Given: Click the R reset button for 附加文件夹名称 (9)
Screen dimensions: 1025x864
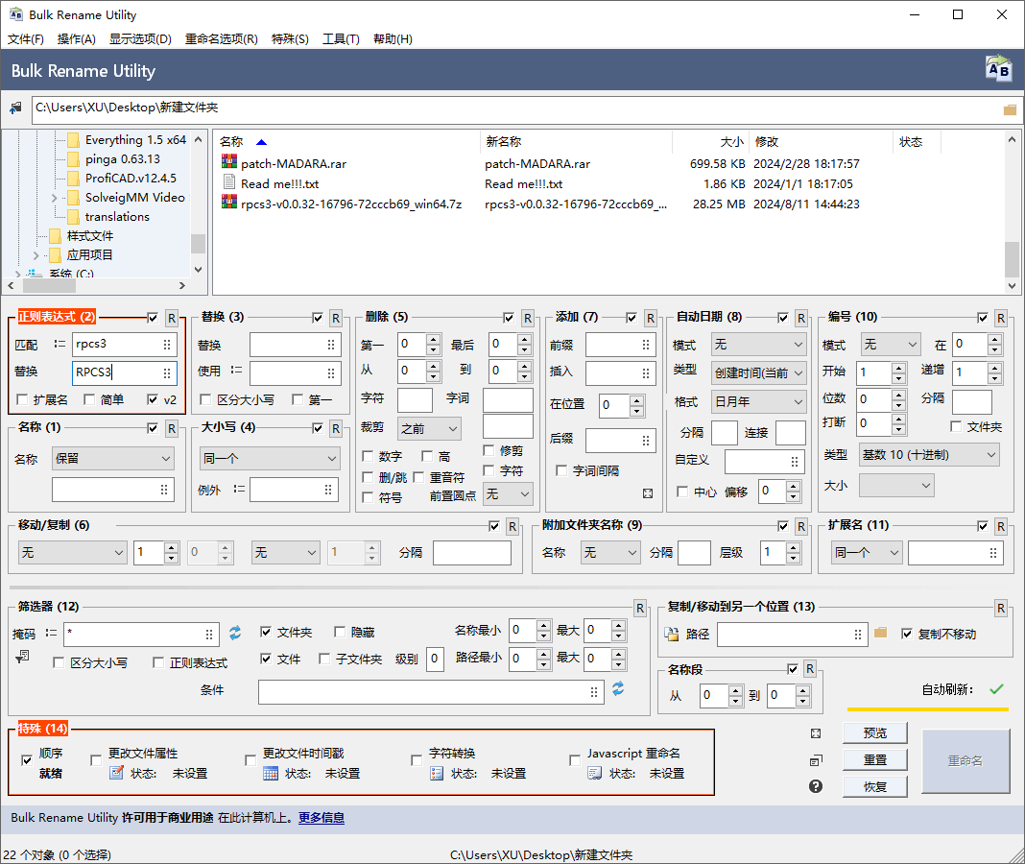Looking at the screenshot, I should pyautogui.click(x=801, y=526).
